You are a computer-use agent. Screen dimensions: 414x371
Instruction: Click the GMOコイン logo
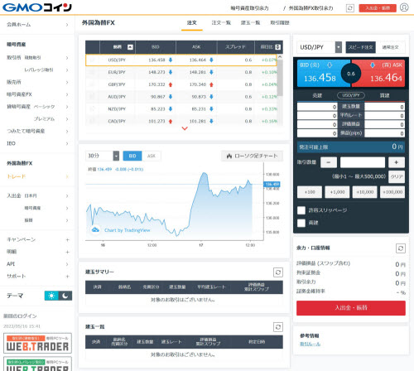tap(37, 7)
